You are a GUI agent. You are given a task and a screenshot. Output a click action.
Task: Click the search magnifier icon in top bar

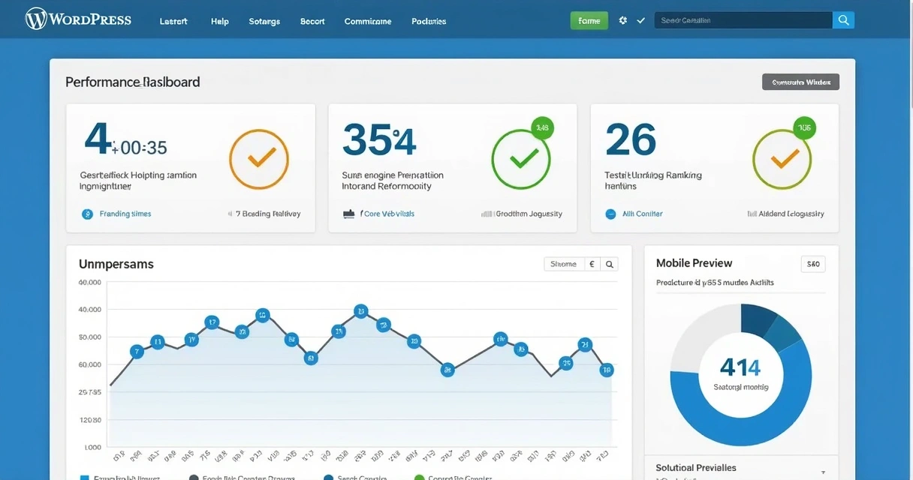(x=842, y=19)
